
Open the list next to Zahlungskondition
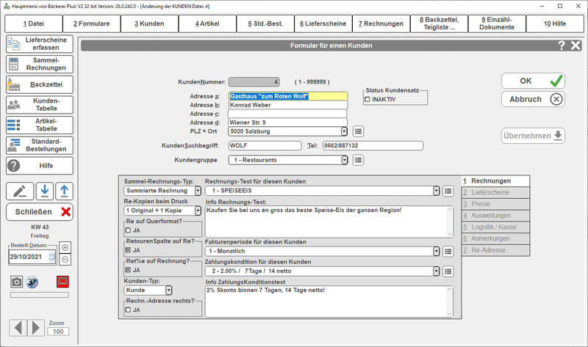[x=448, y=271]
